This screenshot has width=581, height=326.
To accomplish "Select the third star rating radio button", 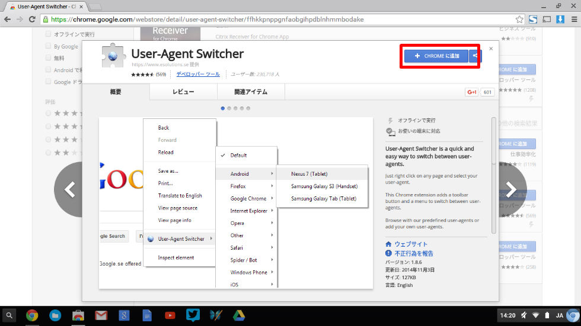I will click(48, 140).
